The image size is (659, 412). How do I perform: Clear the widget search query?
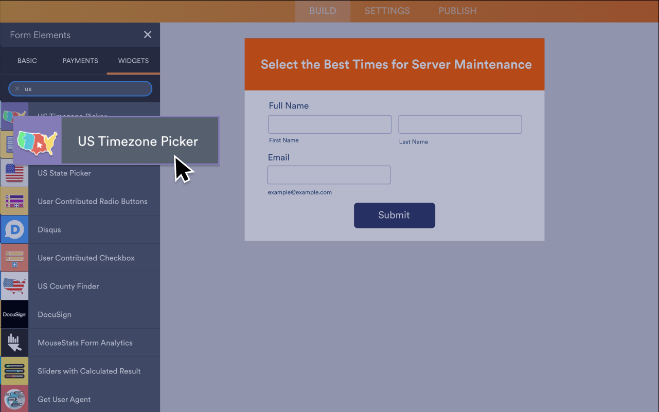pyautogui.click(x=16, y=88)
